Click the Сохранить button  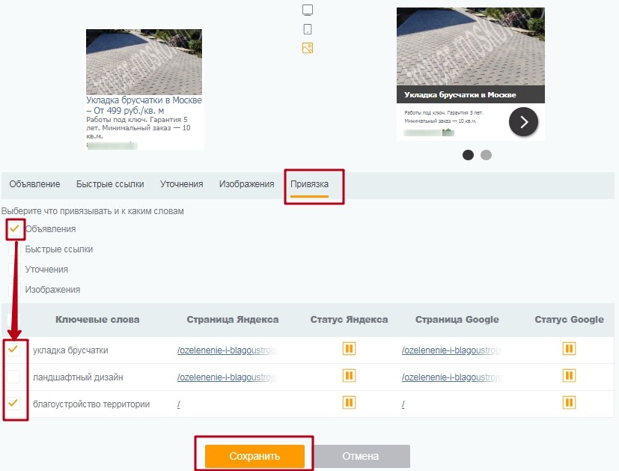click(254, 456)
